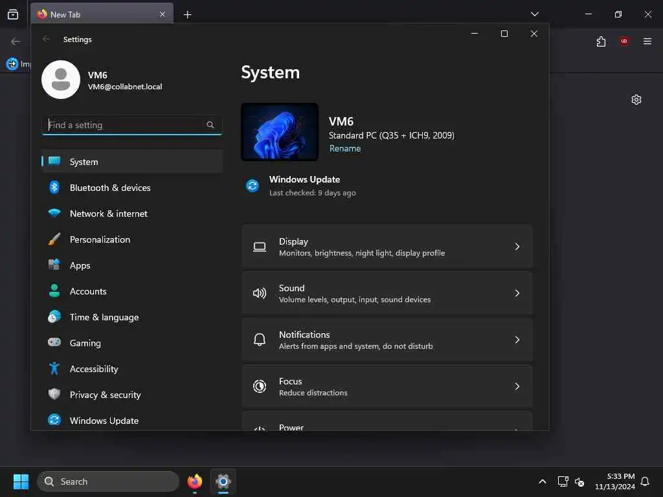Expand the Sound row chevron
This screenshot has height=497, width=663.
click(x=517, y=293)
